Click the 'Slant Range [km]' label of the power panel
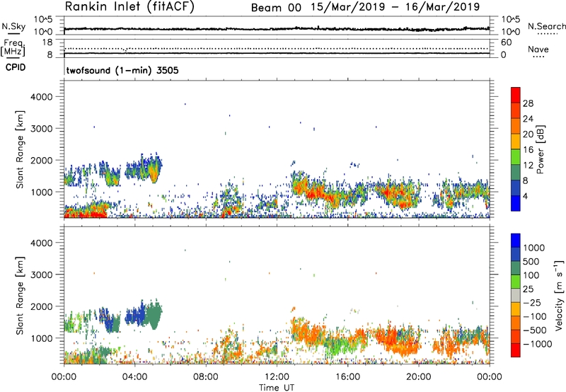This screenshot has height=392, width=566. pos(20,149)
